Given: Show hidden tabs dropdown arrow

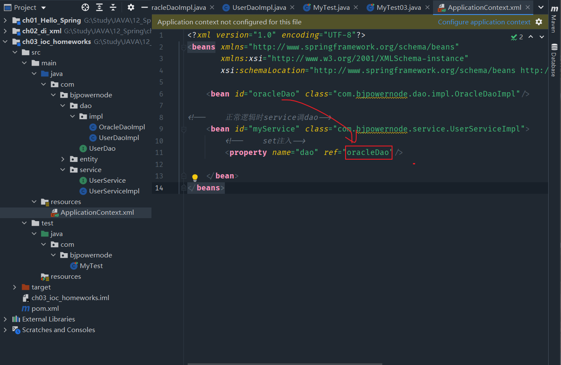Looking at the screenshot, I should click(x=541, y=7).
